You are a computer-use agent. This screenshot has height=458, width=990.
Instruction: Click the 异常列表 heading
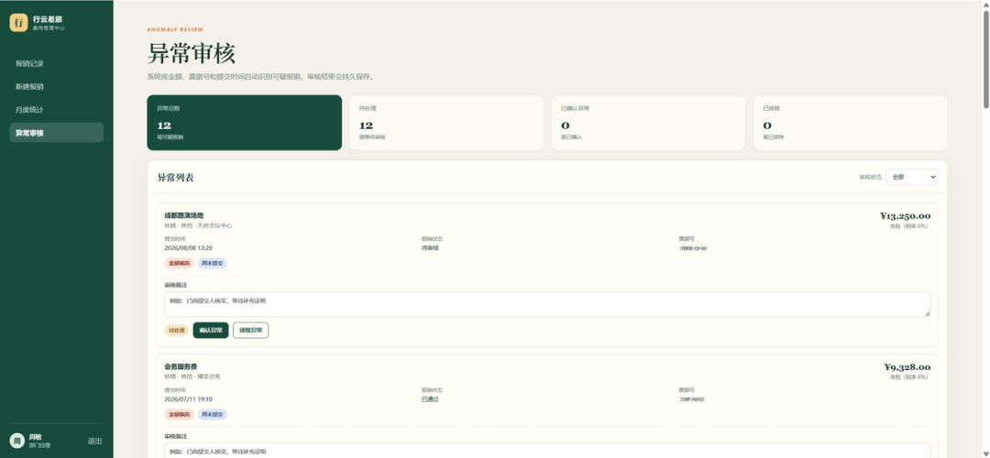(175, 178)
